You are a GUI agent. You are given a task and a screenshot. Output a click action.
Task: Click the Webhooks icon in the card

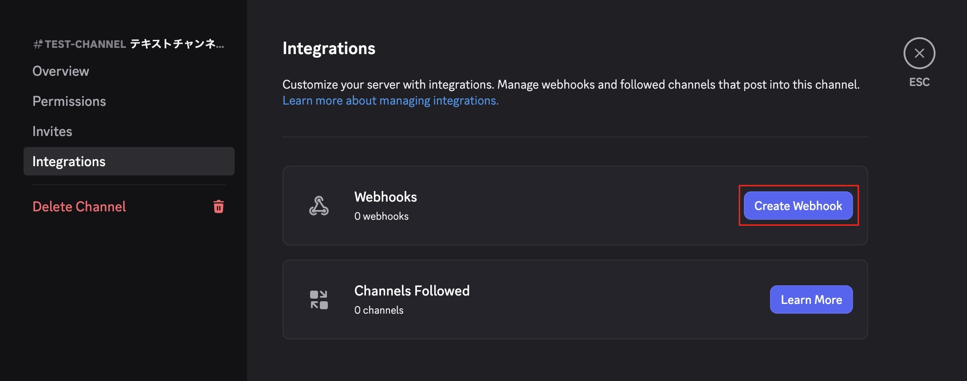click(x=318, y=206)
